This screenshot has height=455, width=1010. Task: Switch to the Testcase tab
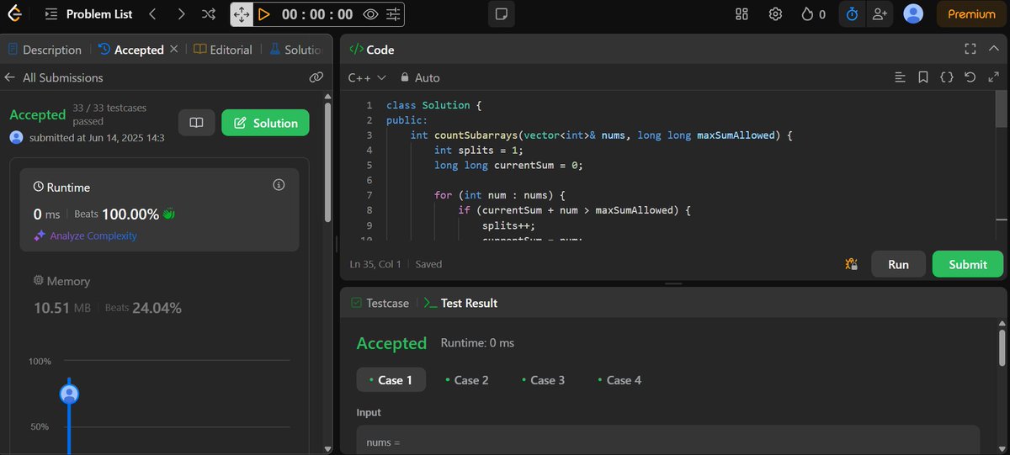[380, 303]
